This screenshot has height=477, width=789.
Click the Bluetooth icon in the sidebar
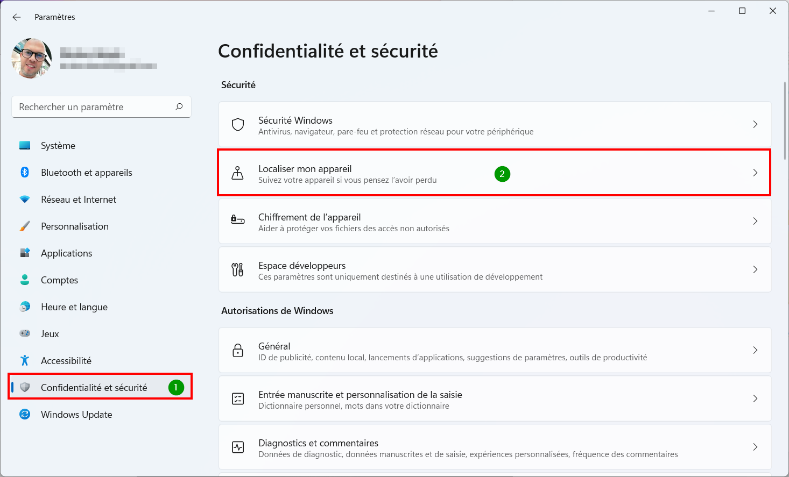coord(25,172)
